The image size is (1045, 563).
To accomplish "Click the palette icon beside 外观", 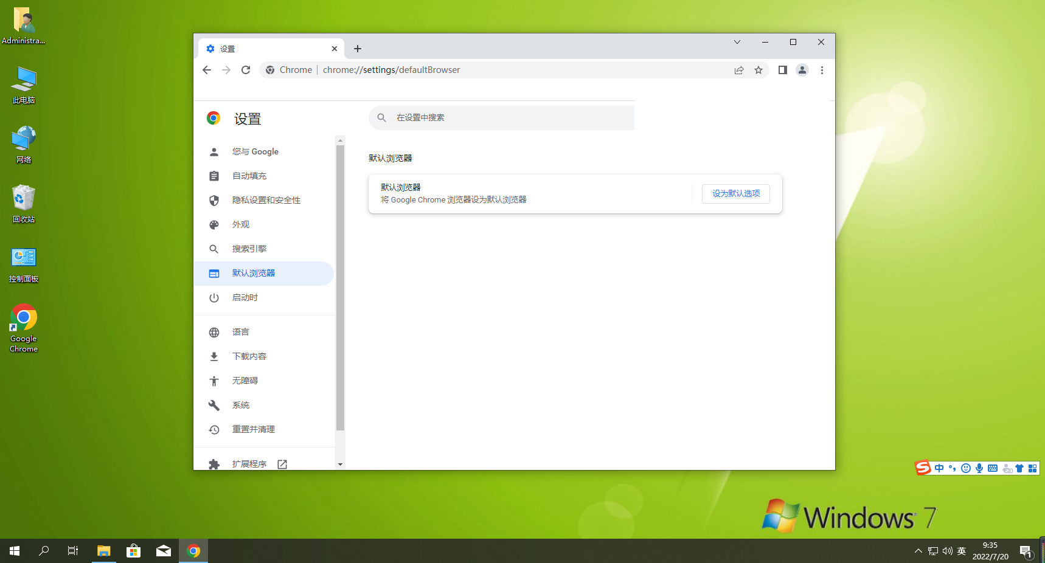I will [214, 224].
